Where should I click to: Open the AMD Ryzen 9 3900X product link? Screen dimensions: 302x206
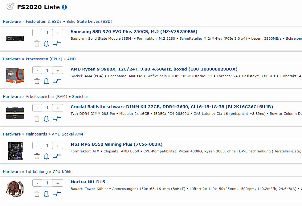[x=154, y=69]
